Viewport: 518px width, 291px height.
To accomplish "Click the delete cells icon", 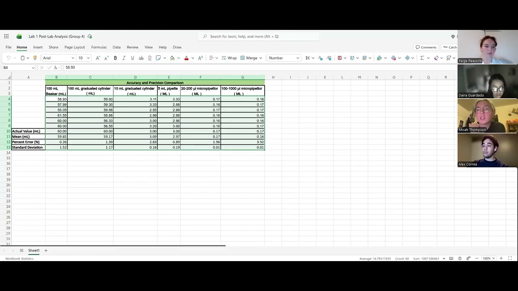I will click(x=393, y=58).
